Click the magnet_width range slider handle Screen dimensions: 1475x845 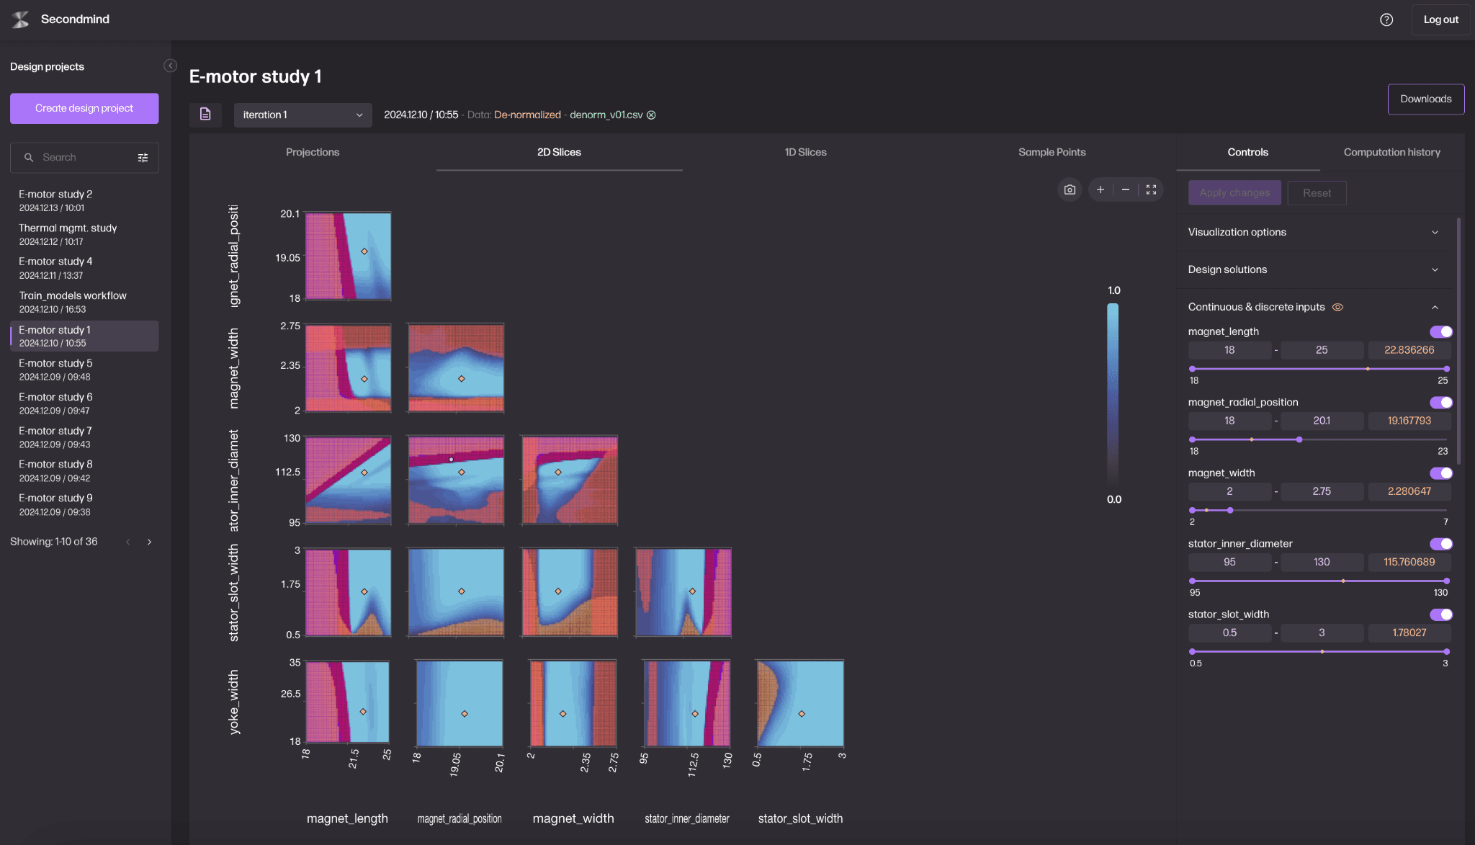[x=1230, y=510]
